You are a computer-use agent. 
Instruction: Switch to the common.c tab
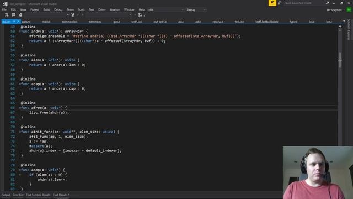[x=95, y=22]
